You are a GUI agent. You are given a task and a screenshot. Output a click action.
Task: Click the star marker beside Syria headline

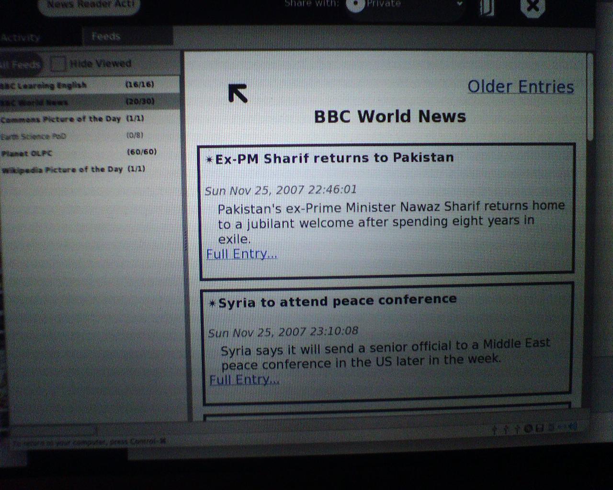pos(212,303)
